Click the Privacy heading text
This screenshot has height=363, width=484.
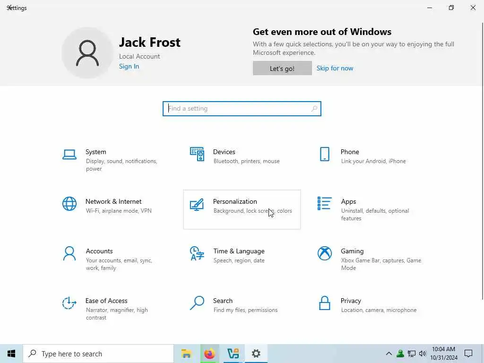(351, 301)
